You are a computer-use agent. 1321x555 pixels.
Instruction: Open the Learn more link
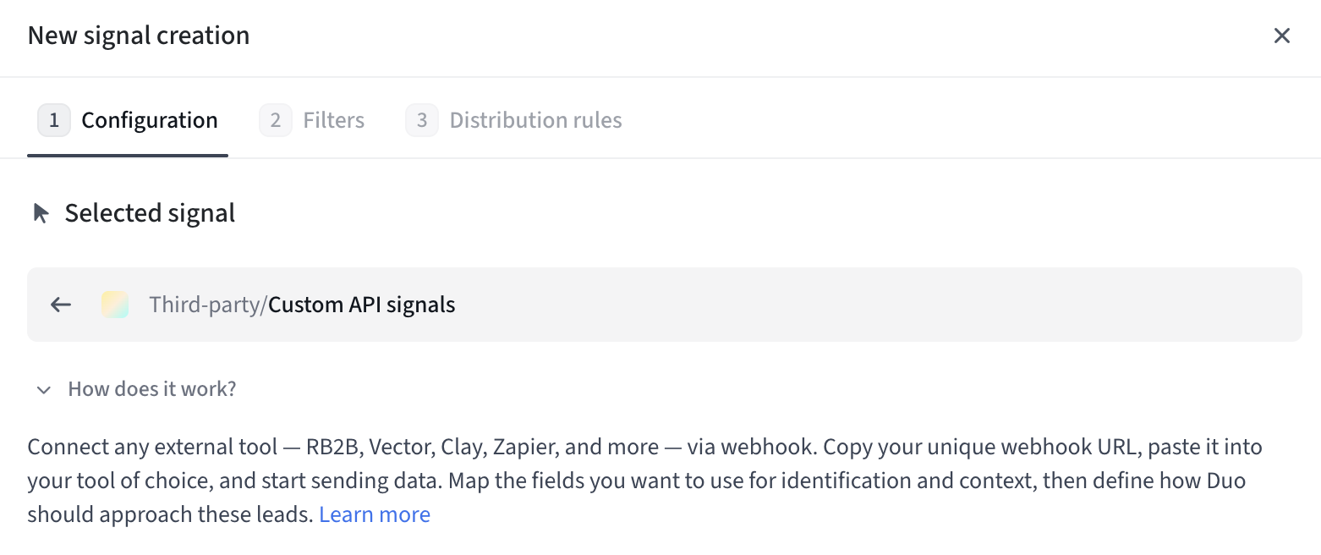pos(375,514)
